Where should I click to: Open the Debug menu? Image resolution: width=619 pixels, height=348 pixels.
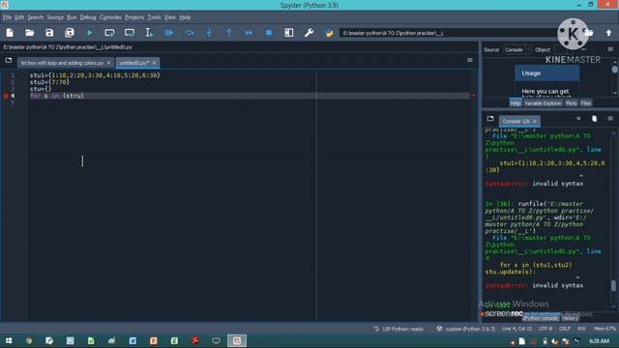pyautogui.click(x=88, y=17)
